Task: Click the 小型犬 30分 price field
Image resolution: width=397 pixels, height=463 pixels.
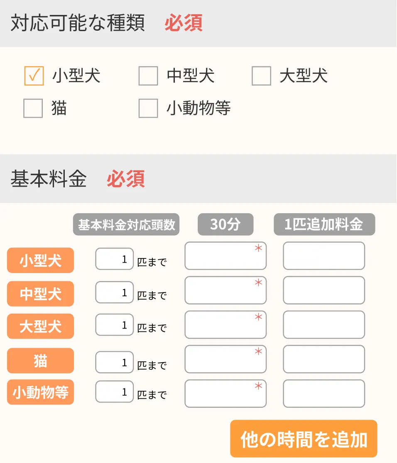Action: [x=225, y=256]
